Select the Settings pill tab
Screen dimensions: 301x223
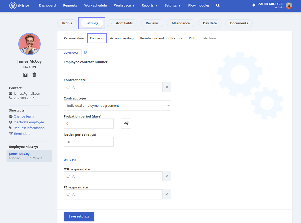pos(92,23)
